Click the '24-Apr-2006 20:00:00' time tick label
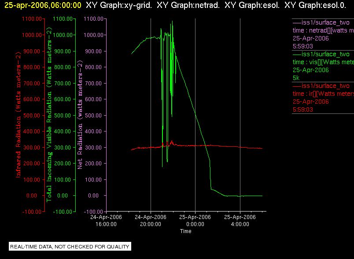 coord(150,220)
